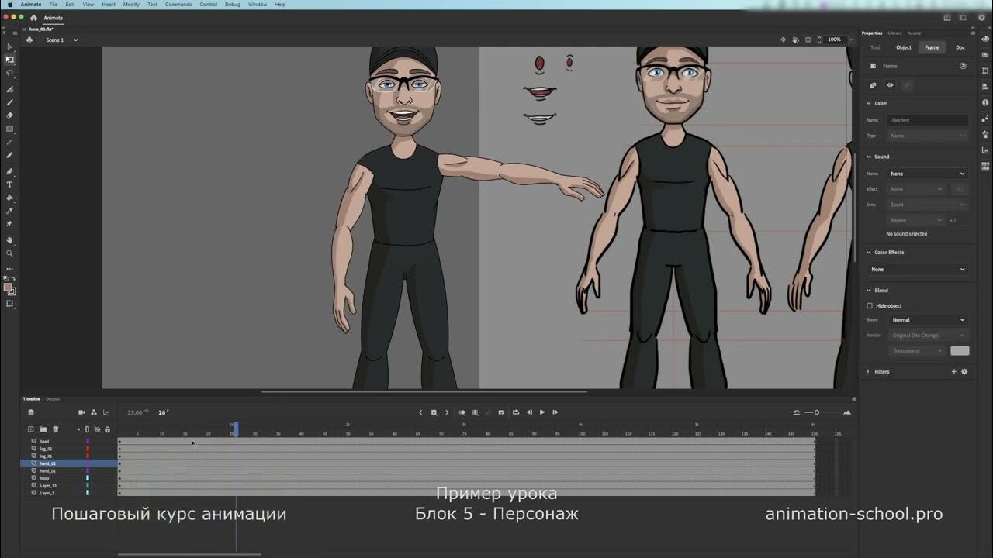
Task: Select the Lasso tool
Action: [9, 73]
